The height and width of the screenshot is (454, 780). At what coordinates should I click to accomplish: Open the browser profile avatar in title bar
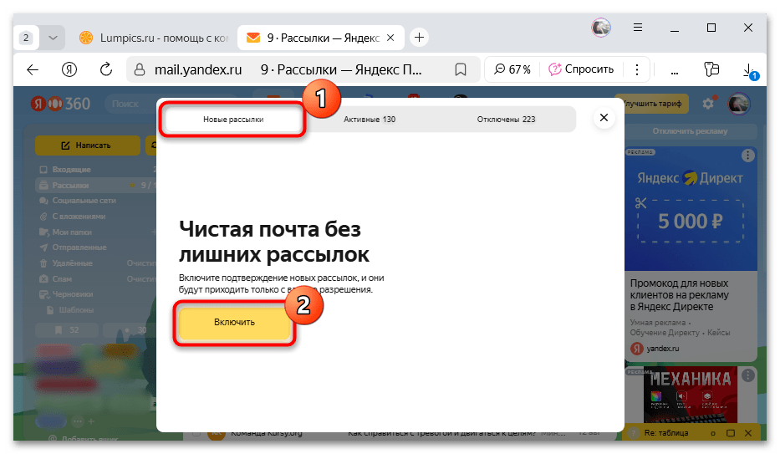(601, 28)
